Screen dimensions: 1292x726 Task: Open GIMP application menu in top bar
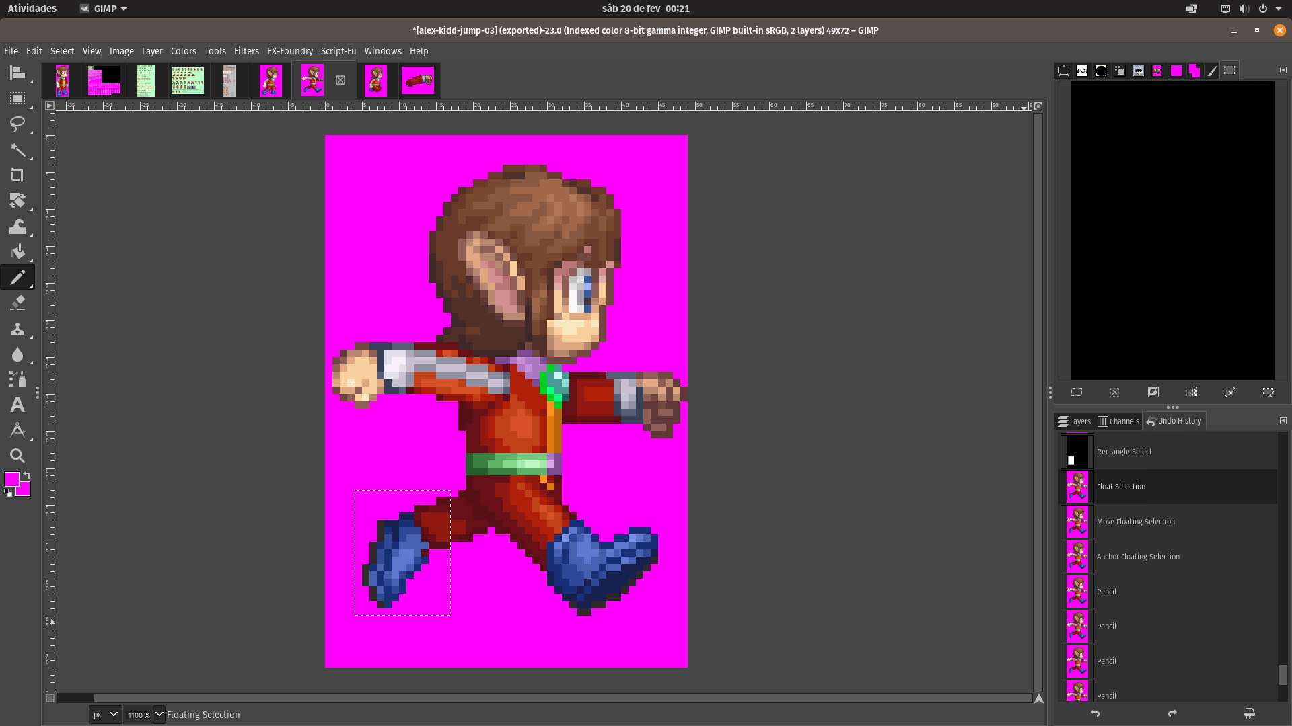coord(104,9)
